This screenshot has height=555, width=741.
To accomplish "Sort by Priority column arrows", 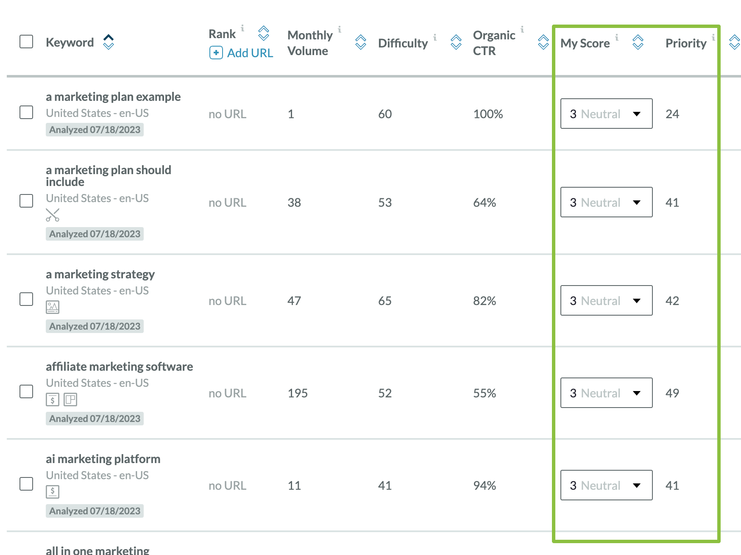I will point(734,42).
